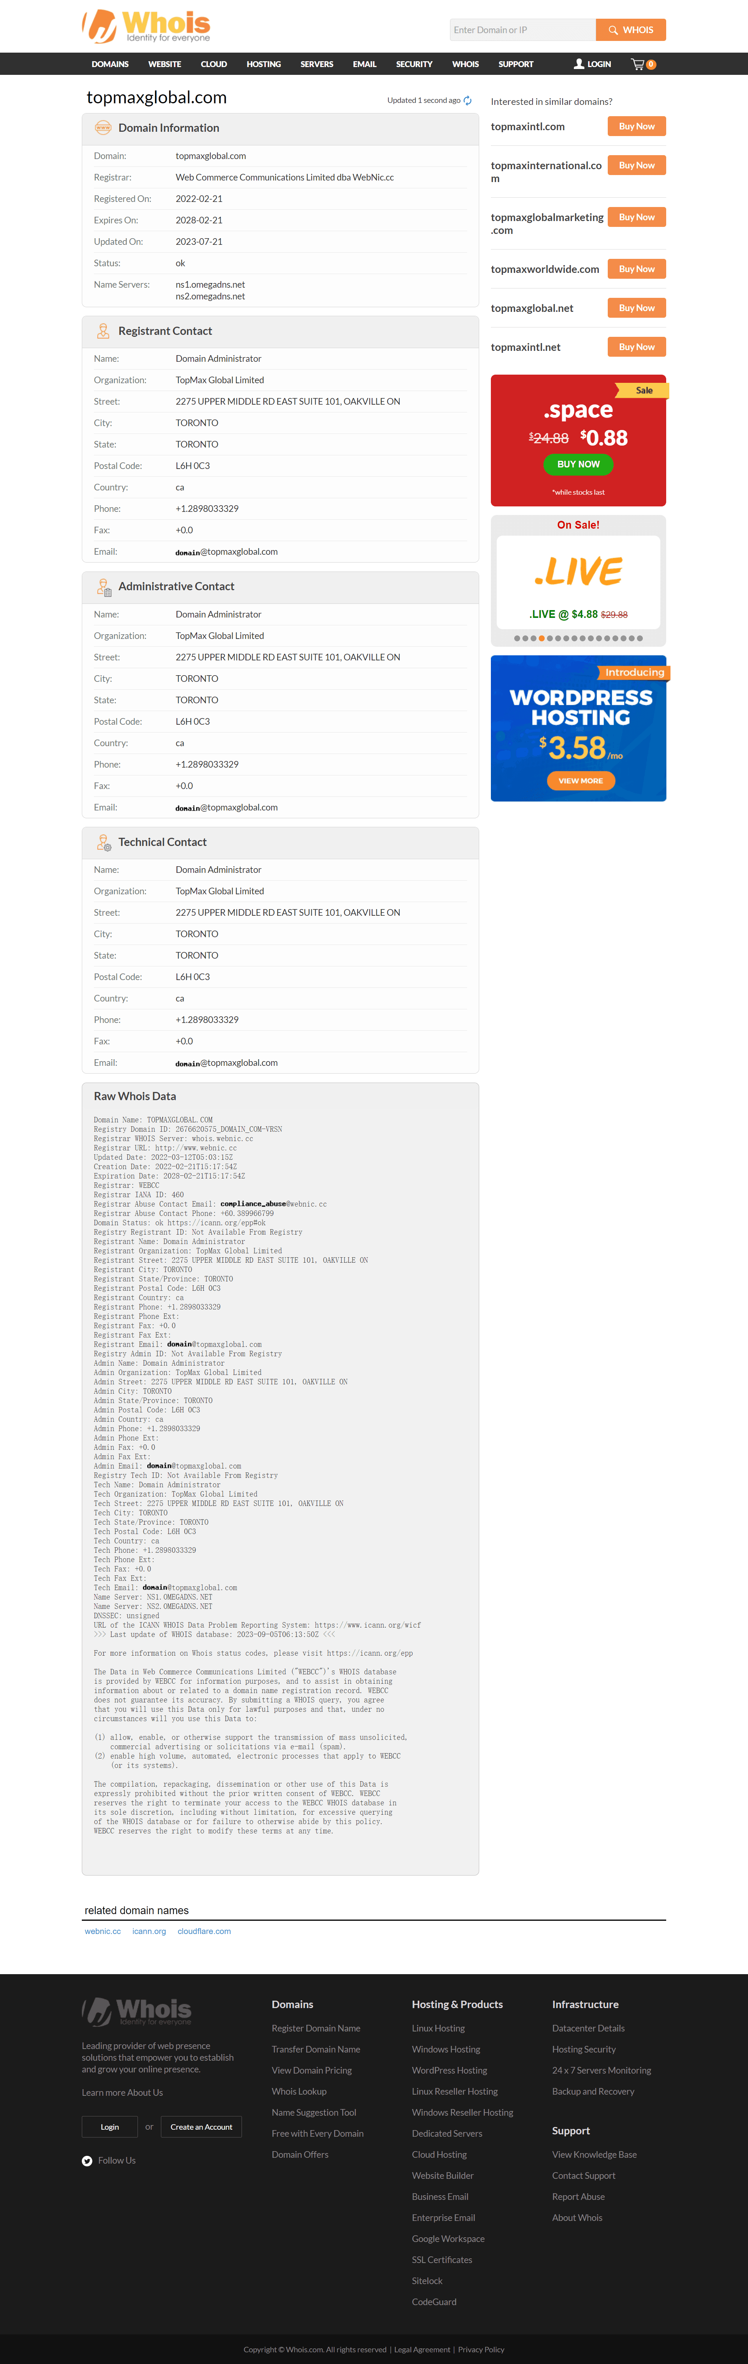Select the highlighted orange carousel dot
Image resolution: width=748 pixels, height=2364 pixels.
(x=542, y=638)
